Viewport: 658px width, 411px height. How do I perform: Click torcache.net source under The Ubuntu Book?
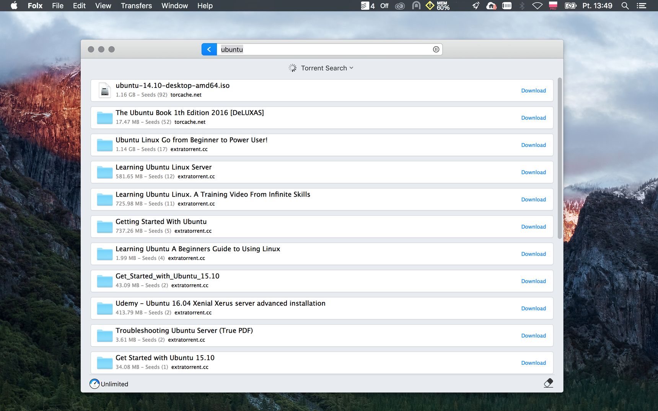(190, 122)
